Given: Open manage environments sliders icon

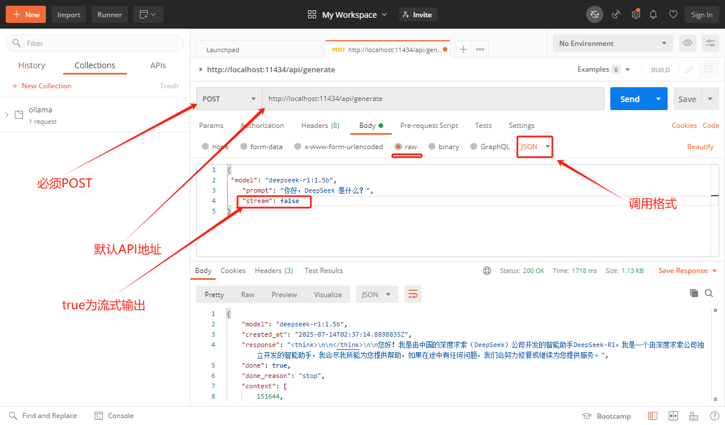Looking at the screenshot, I should [711, 43].
